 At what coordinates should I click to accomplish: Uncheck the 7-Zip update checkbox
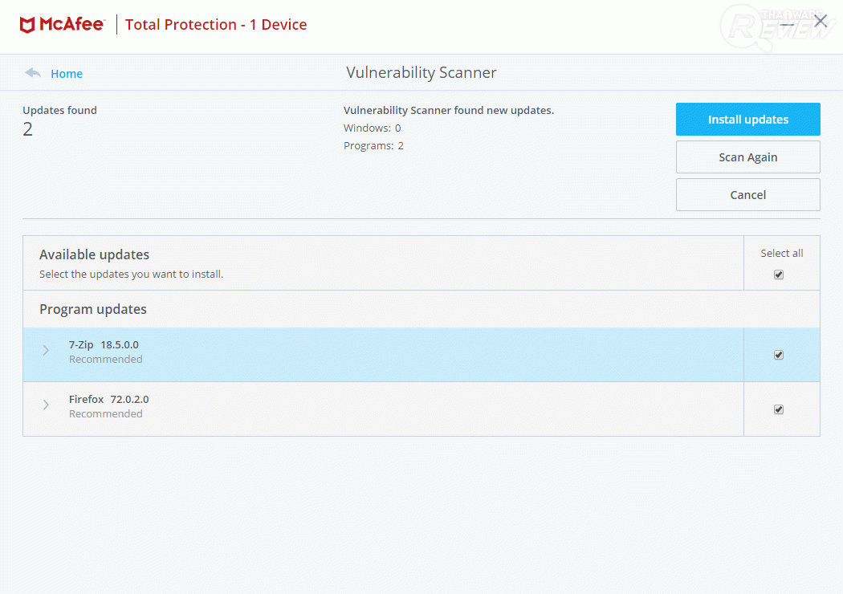[x=778, y=355]
